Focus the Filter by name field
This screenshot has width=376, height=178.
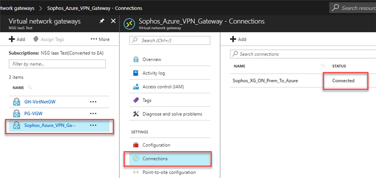[x=57, y=64]
